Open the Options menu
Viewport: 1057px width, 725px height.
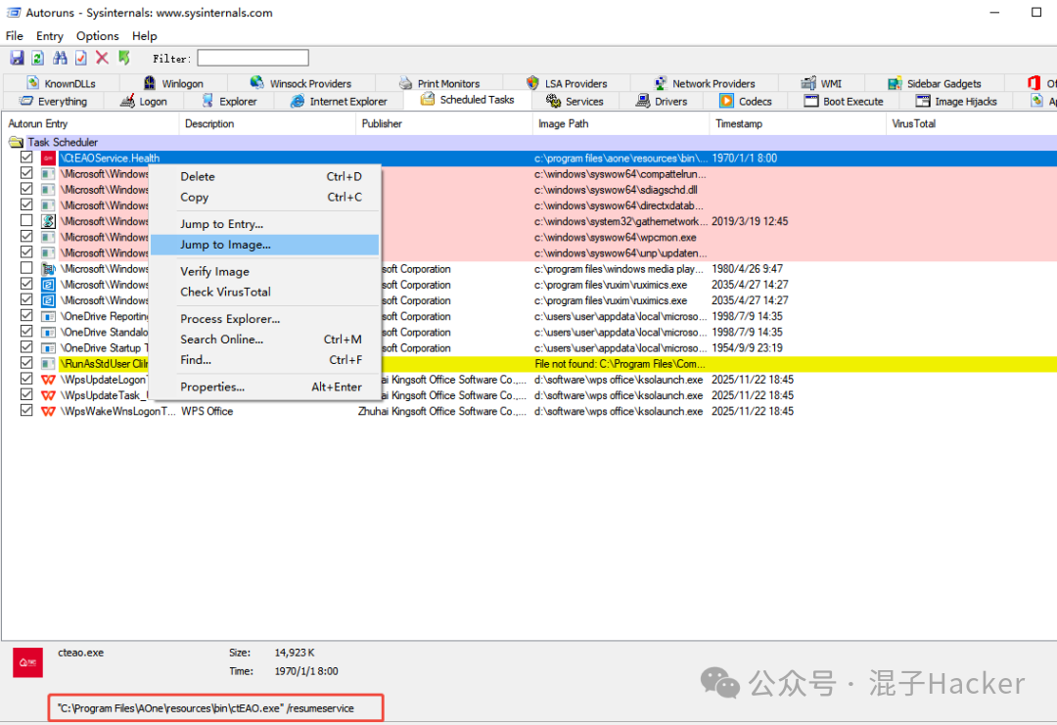click(98, 36)
